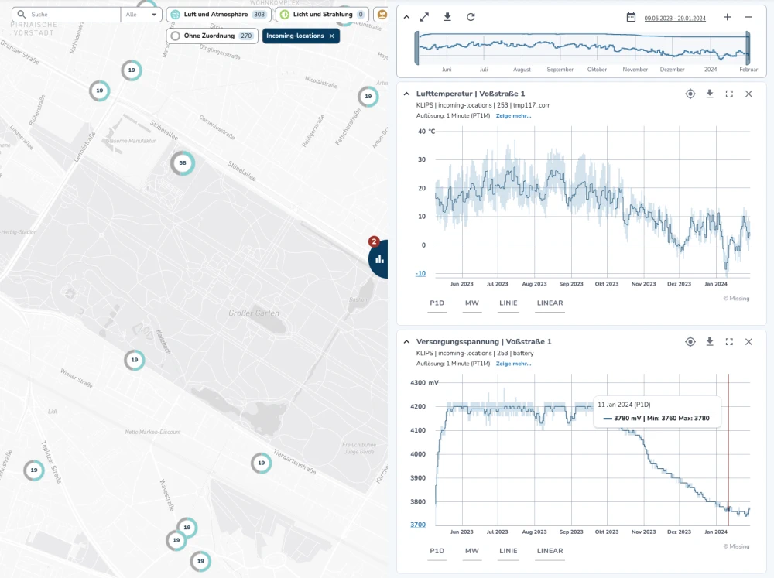
Task: Refresh the time series data
Action: (471, 17)
